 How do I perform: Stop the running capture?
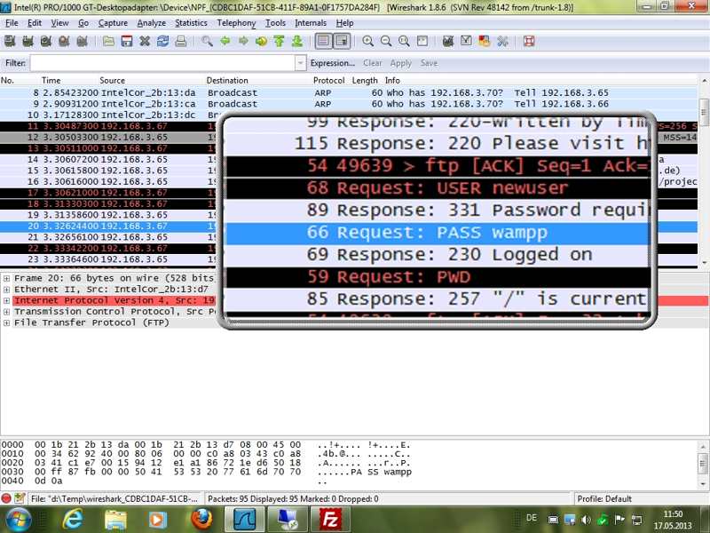tap(64, 42)
